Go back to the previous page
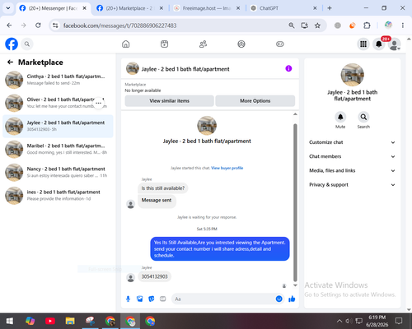412x329 pixels. (x=9, y=25)
